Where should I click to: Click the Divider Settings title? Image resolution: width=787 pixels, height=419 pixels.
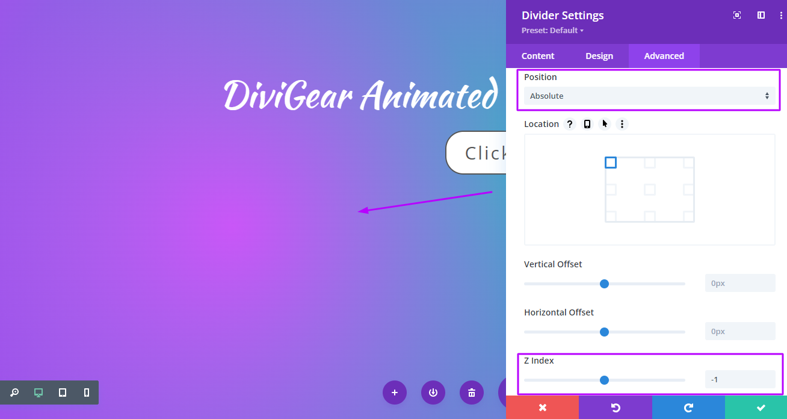[x=563, y=16]
